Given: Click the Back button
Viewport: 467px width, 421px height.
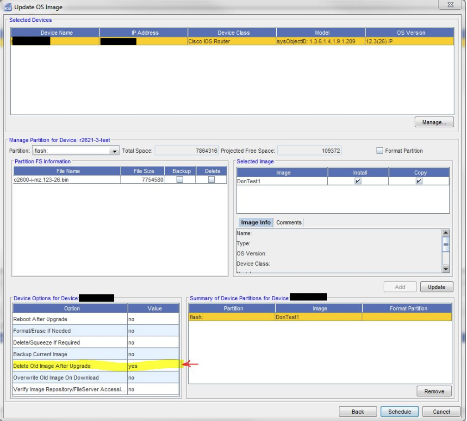Looking at the screenshot, I should (358, 411).
